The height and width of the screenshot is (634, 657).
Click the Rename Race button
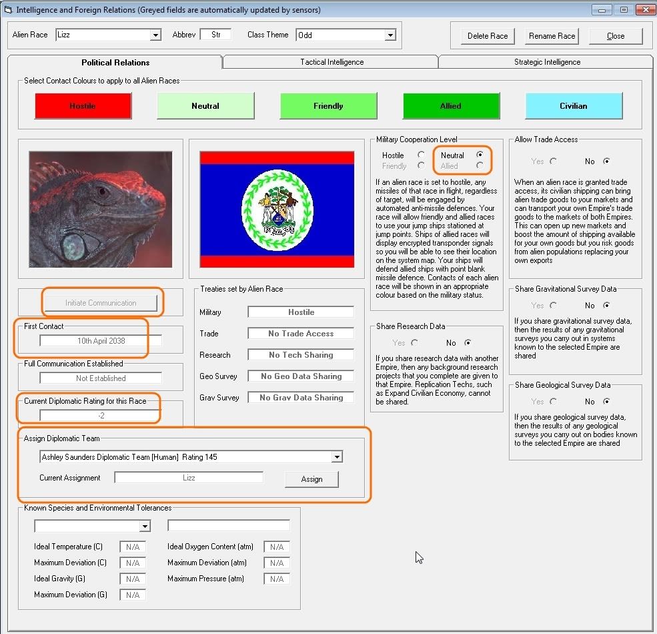point(552,36)
